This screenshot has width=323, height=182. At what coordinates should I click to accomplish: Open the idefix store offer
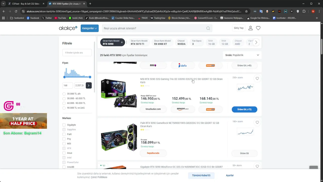[183, 65]
